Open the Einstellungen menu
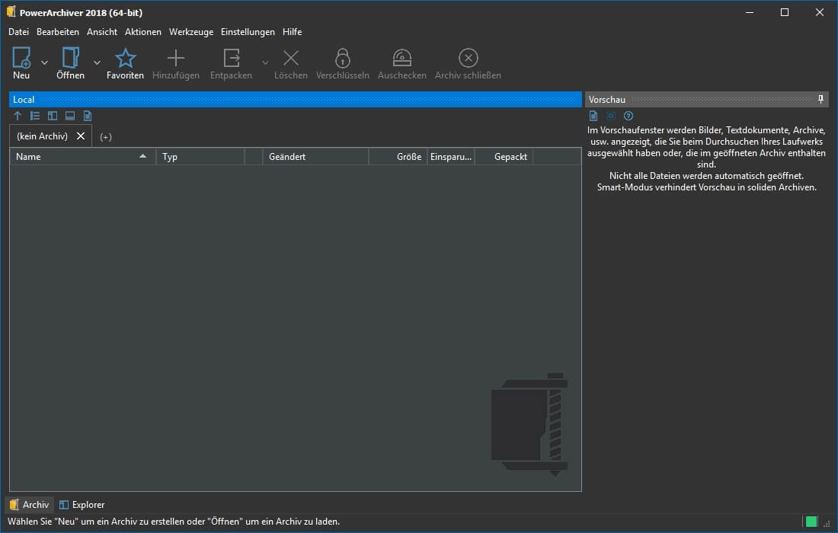Screen dimensions: 838x533 click(248, 32)
